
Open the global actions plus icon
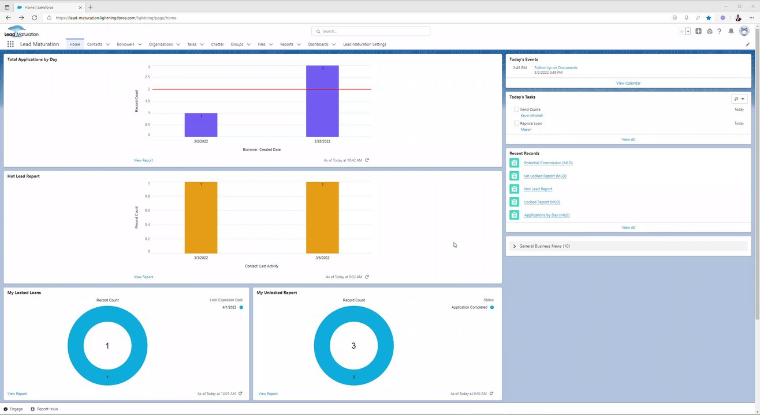coord(698,31)
